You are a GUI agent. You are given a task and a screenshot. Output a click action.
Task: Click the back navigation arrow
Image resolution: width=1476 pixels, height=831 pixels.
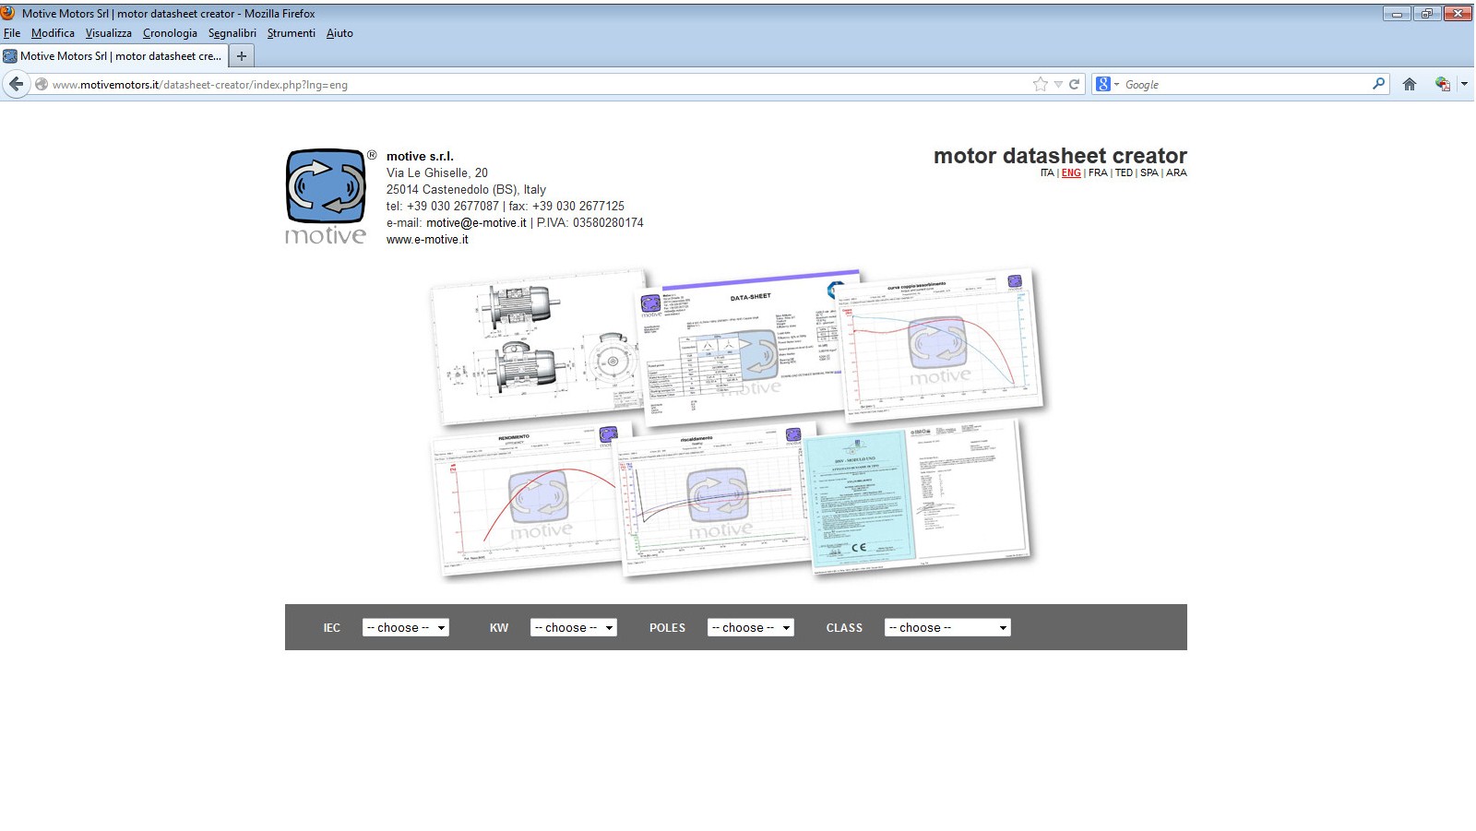[x=16, y=84]
